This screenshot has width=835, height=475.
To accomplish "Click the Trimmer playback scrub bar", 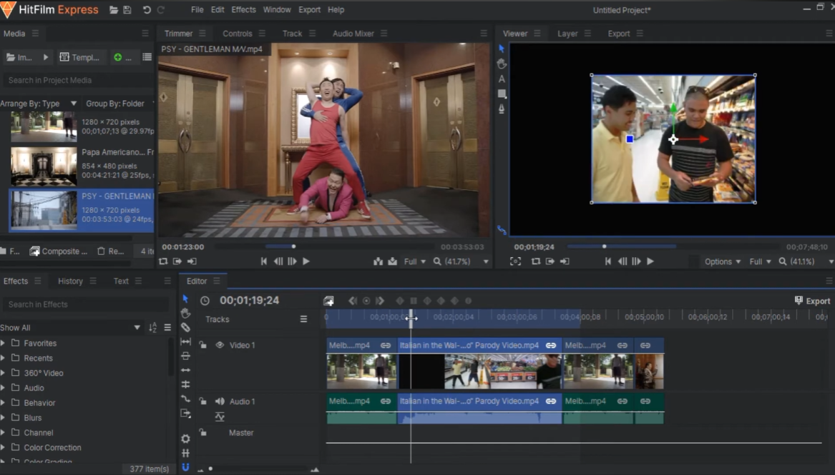I will click(325, 246).
